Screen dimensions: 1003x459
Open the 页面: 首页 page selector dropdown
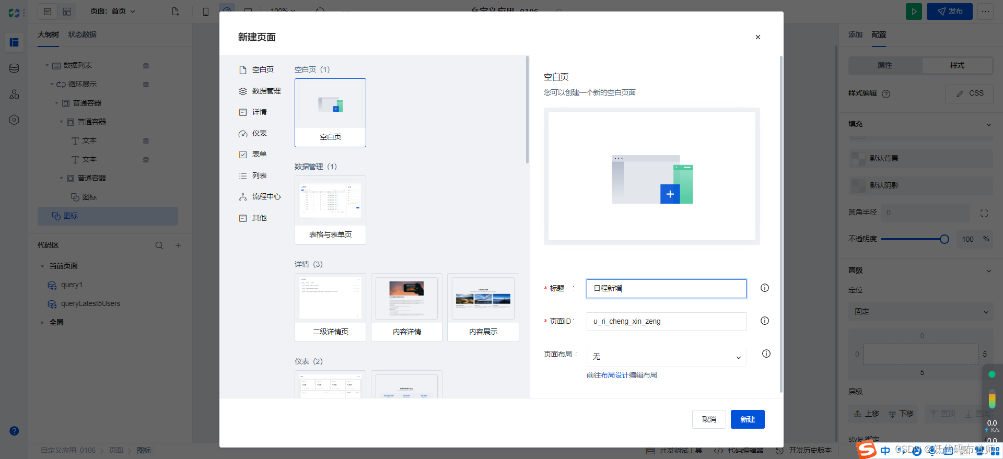click(x=113, y=11)
